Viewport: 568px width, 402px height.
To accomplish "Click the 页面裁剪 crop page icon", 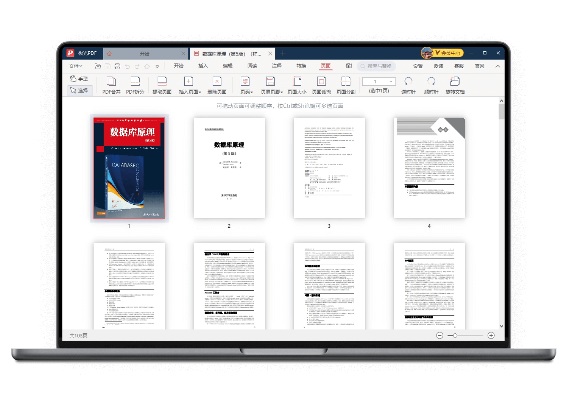I will [x=321, y=81].
